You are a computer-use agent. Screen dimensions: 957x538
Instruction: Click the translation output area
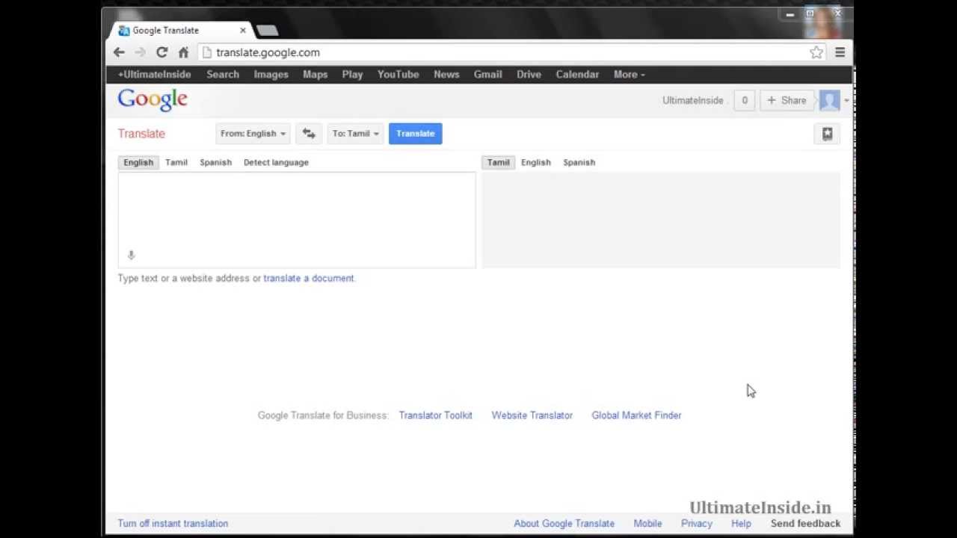[x=661, y=220]
